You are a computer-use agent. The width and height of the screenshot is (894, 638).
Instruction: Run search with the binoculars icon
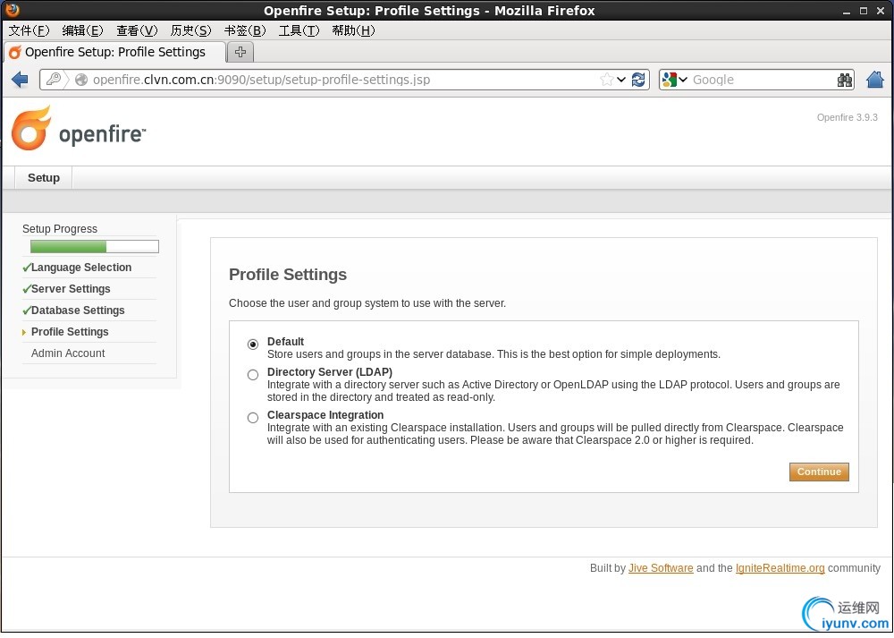[845, 80]
